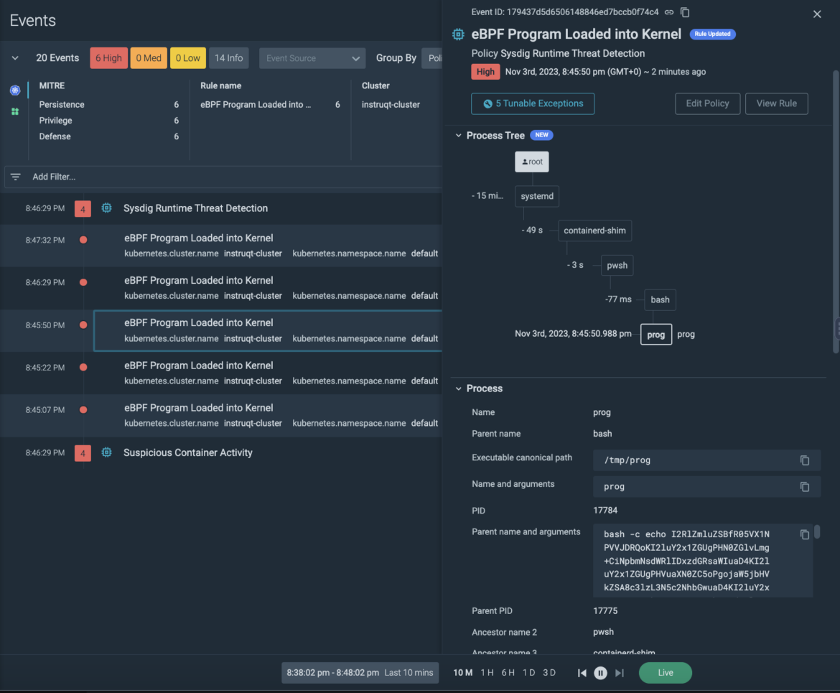Click the Edit Policy button
Viewport: 840px width, 693px height.
(x=708, y=103)
